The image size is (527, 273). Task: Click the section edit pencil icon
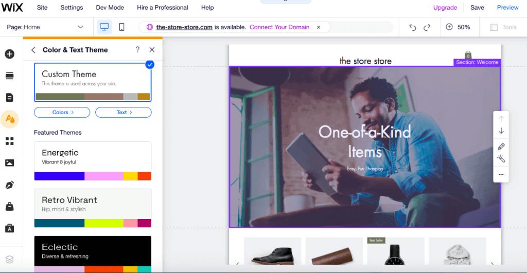pos(501,147)
